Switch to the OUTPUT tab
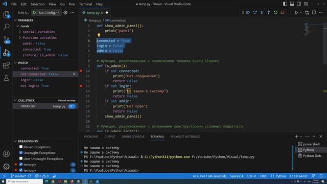327x184 pixels. pos(110,136)
